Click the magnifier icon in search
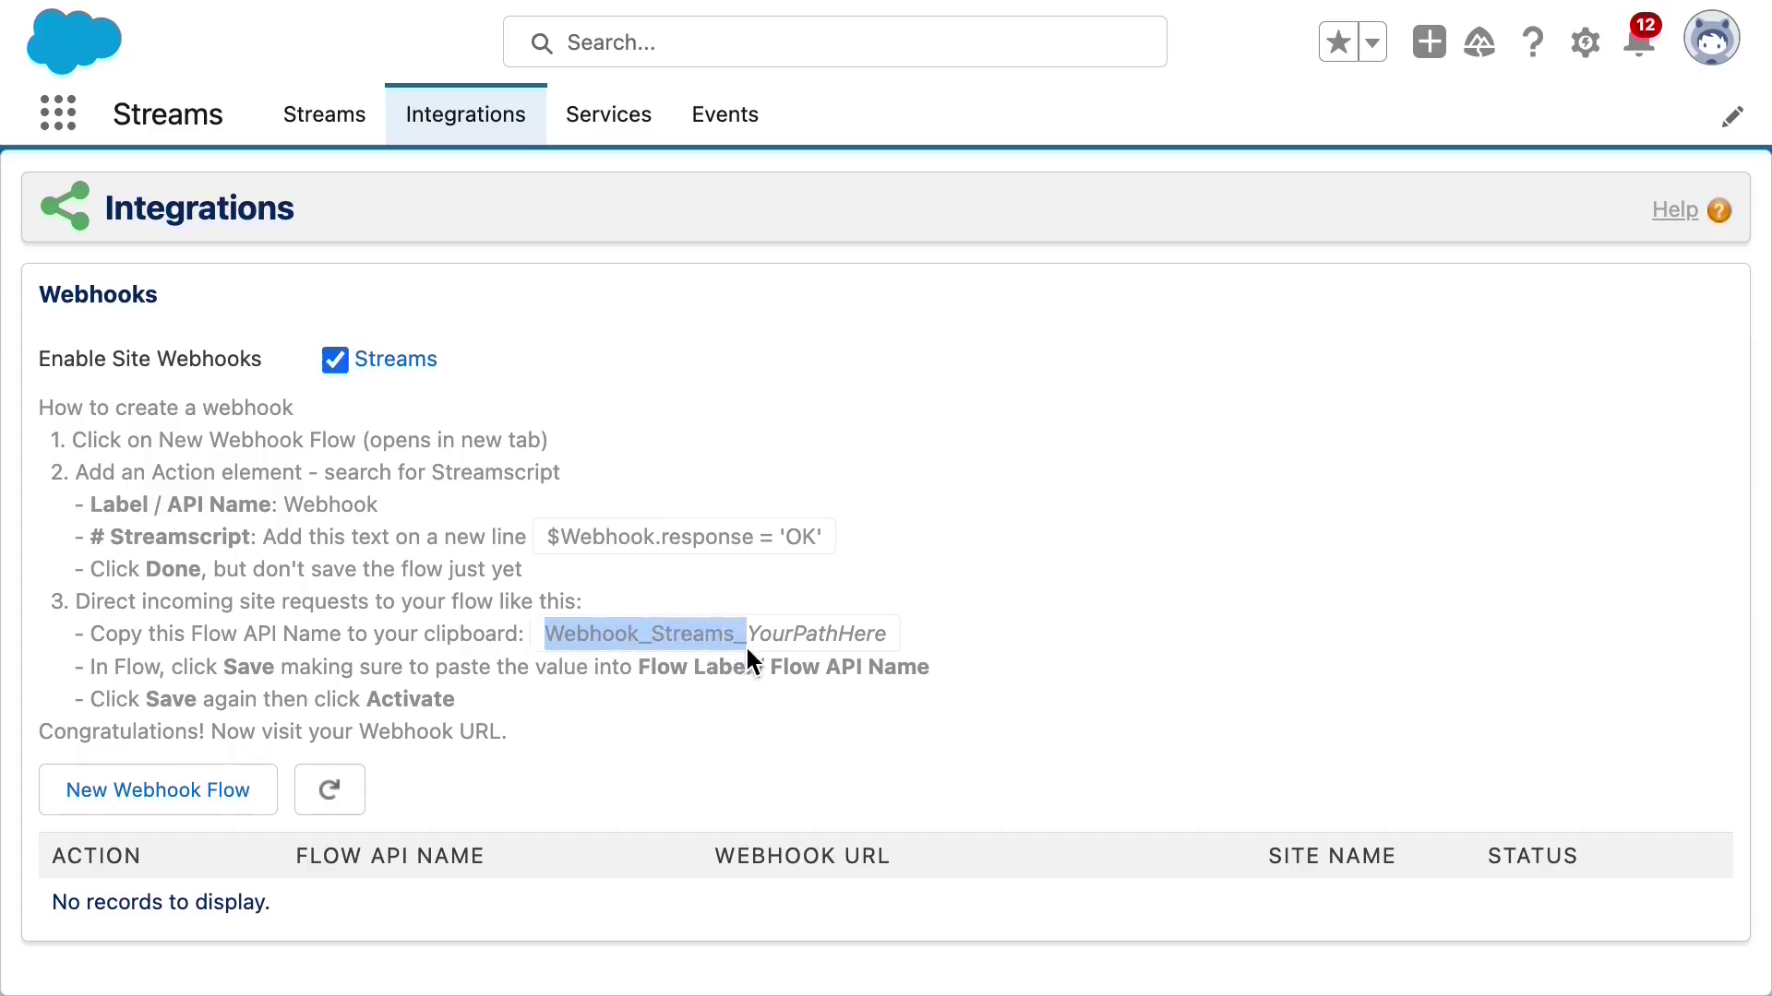The height and width of the screenshot is (996, 1772). point(542,43)
